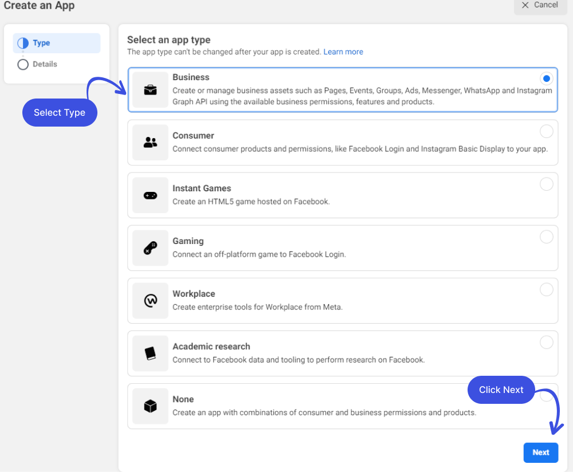The width and height of the screenshot is (573, 472).
Task: Click the None option description text
Action: tap(324, 412)
